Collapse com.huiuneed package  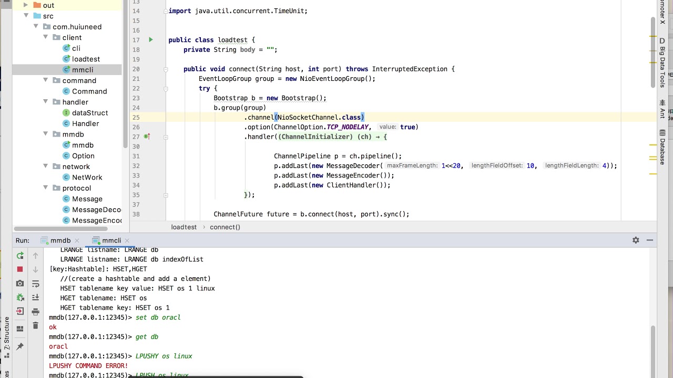tap(35, 27)
